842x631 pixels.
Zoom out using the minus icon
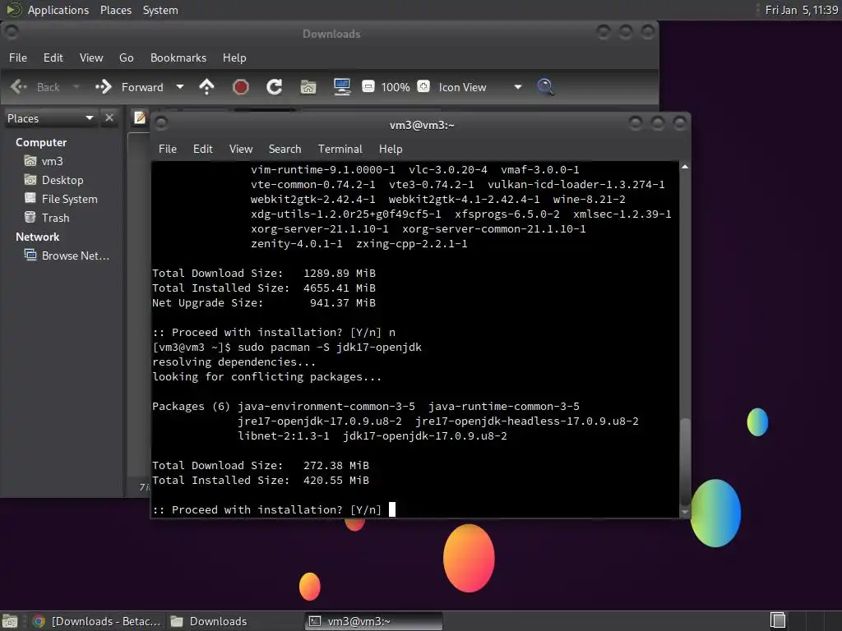tap(368, 86)
